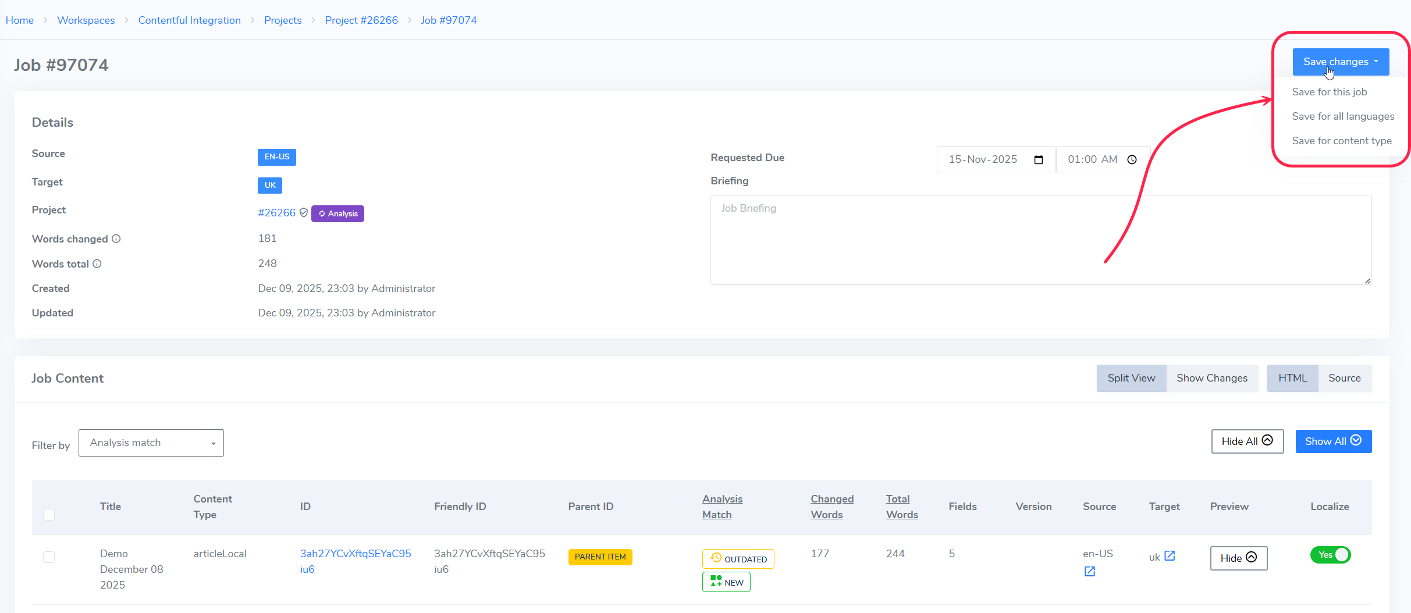Click the Words changed value 181
1411x613 pixels.
267,238
